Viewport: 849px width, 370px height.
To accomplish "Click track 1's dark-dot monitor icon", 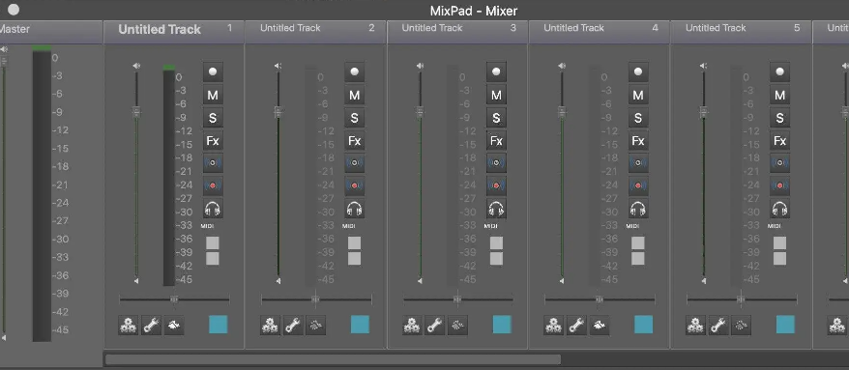I will pyautogui.click(x=213, y=163).
